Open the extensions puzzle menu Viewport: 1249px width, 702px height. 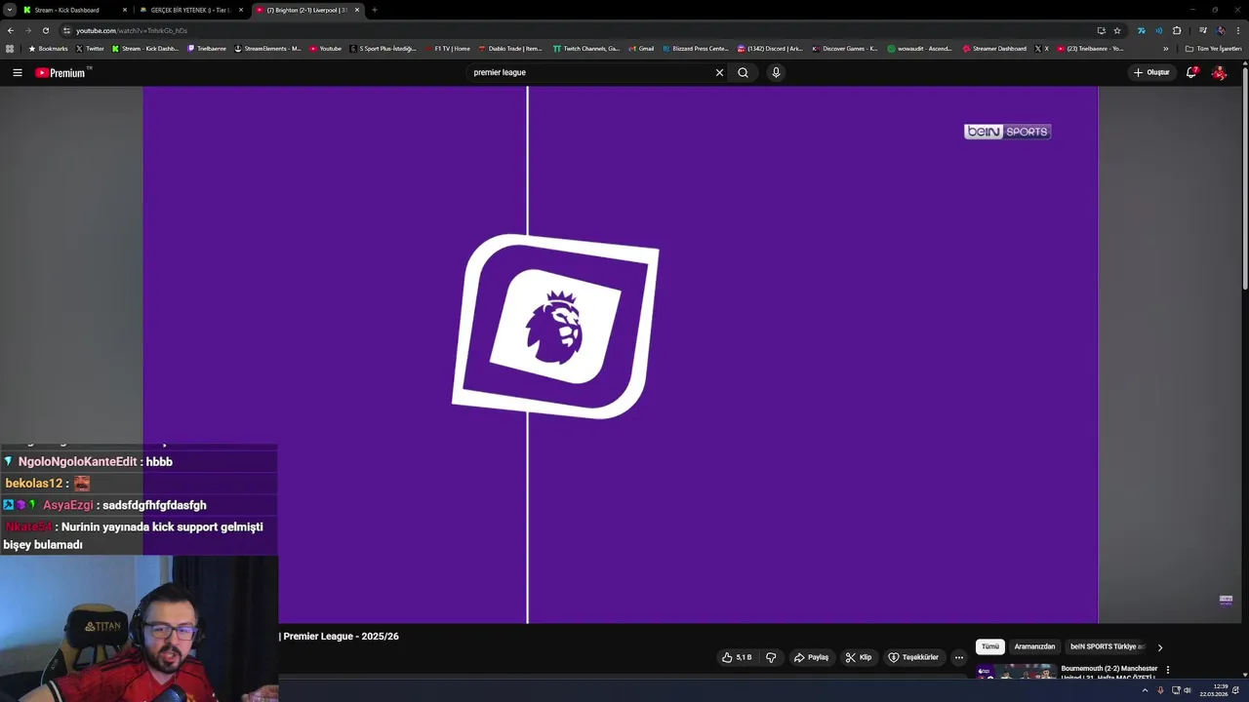1177,30
